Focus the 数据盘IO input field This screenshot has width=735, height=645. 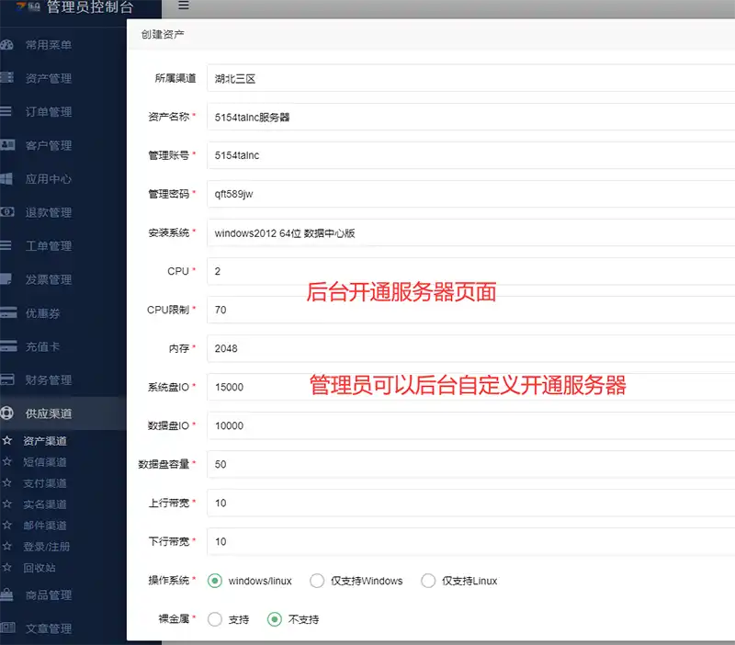[470, 425]
